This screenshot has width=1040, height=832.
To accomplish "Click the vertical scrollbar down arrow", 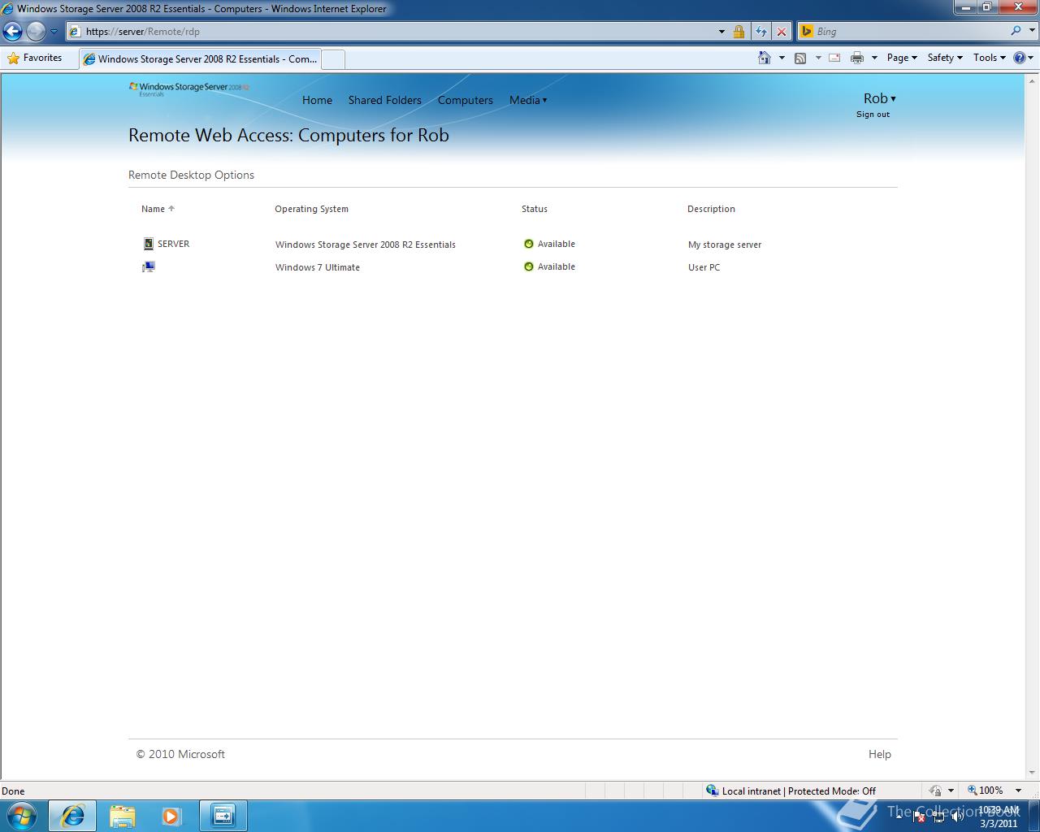I will (1033, 773).
